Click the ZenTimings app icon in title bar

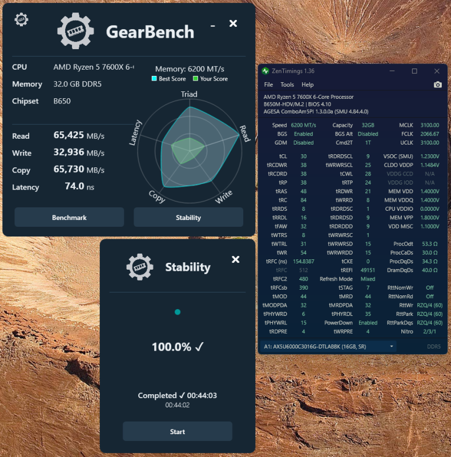click(x=265, y=71)
